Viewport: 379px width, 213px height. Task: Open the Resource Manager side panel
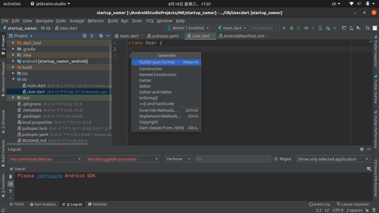click(x=3, y=79)
